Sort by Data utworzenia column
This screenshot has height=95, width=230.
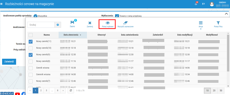point(72,35)
